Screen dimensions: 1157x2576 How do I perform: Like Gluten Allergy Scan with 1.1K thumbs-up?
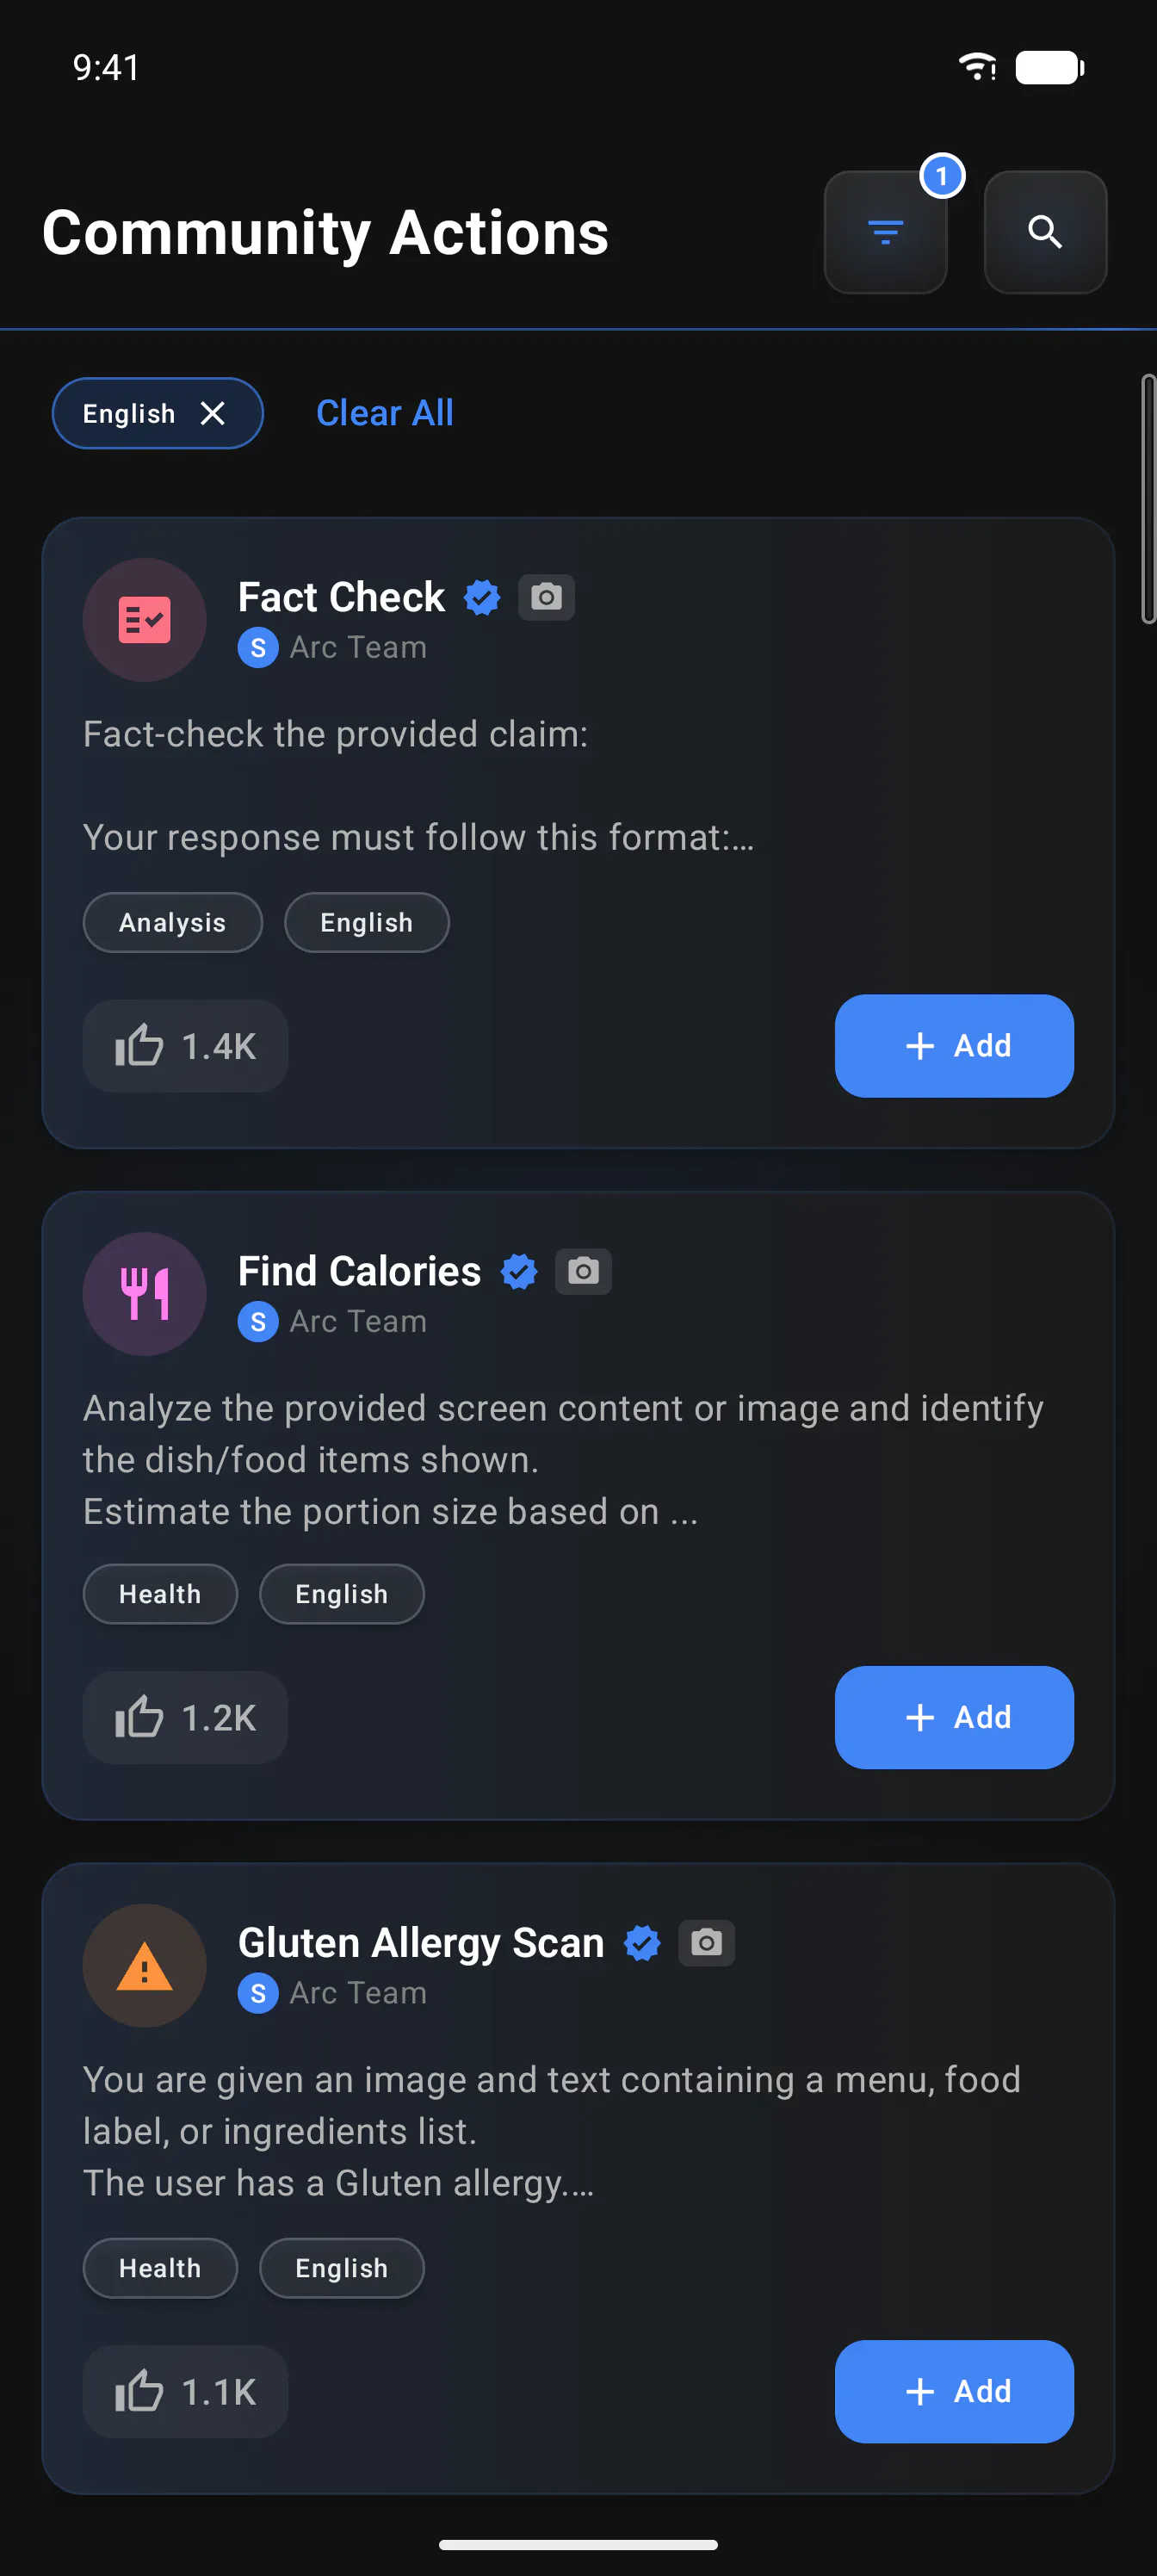pyautogui.click(x=185, y=2392)
